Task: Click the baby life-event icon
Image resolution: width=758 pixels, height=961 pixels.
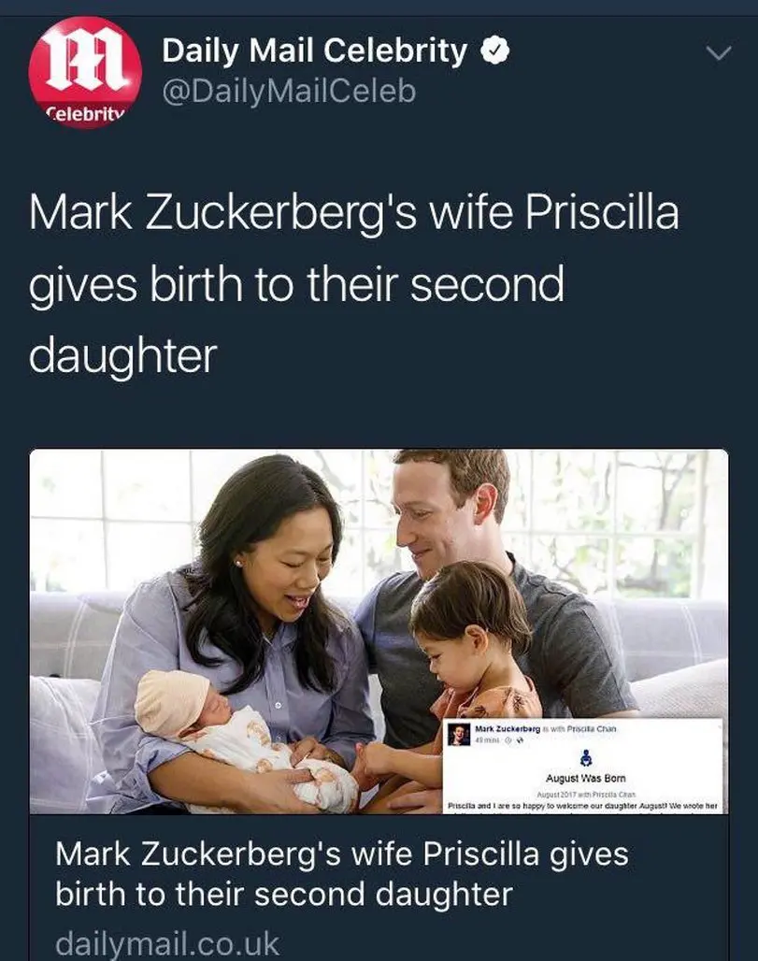Action: [x=586, y=758]
